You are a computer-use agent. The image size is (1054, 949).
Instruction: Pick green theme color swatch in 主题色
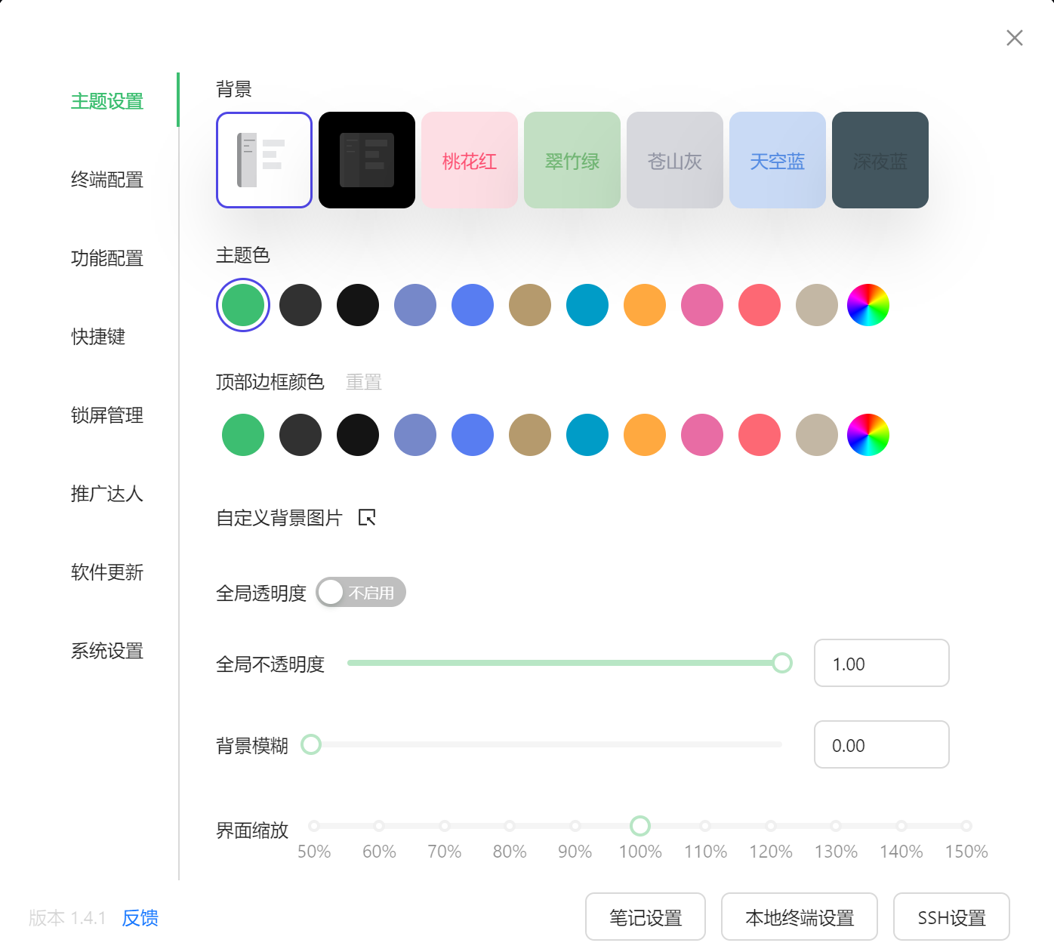tap(243, 305)
